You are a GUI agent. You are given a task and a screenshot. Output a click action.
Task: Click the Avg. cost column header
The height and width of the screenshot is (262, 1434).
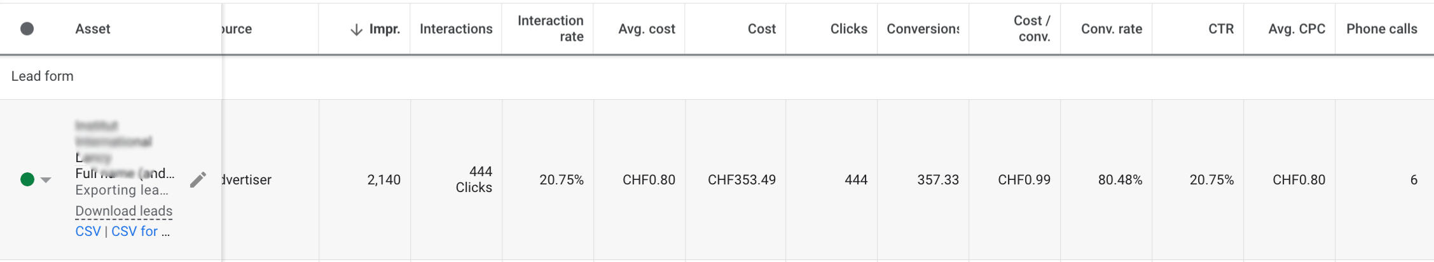point(646,29)
